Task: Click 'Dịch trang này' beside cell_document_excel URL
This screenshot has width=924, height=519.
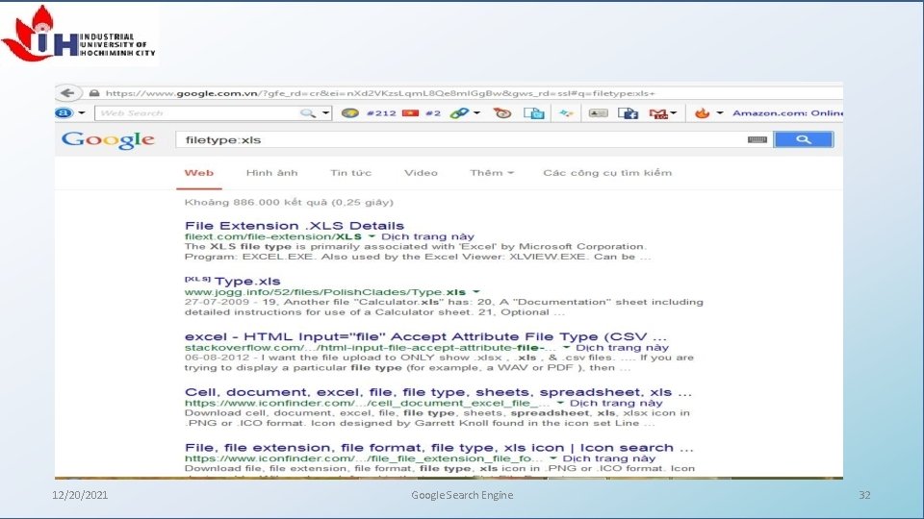Action: (x=616, y=403)
